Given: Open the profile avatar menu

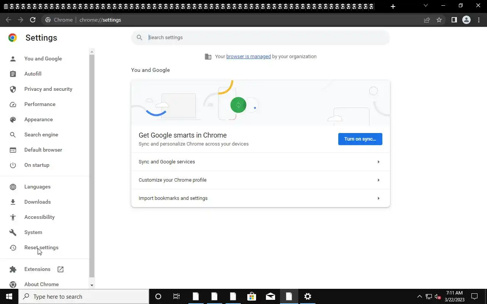Looking at the screenshot, I should (x=466, y=20).
